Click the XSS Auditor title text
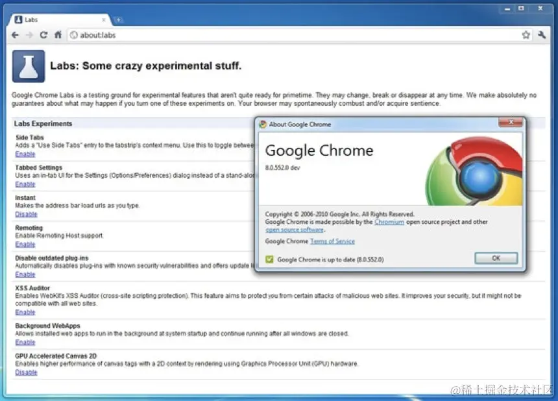Image resolution: width=558 pixels, height=401 pixels. pos(32,288)
